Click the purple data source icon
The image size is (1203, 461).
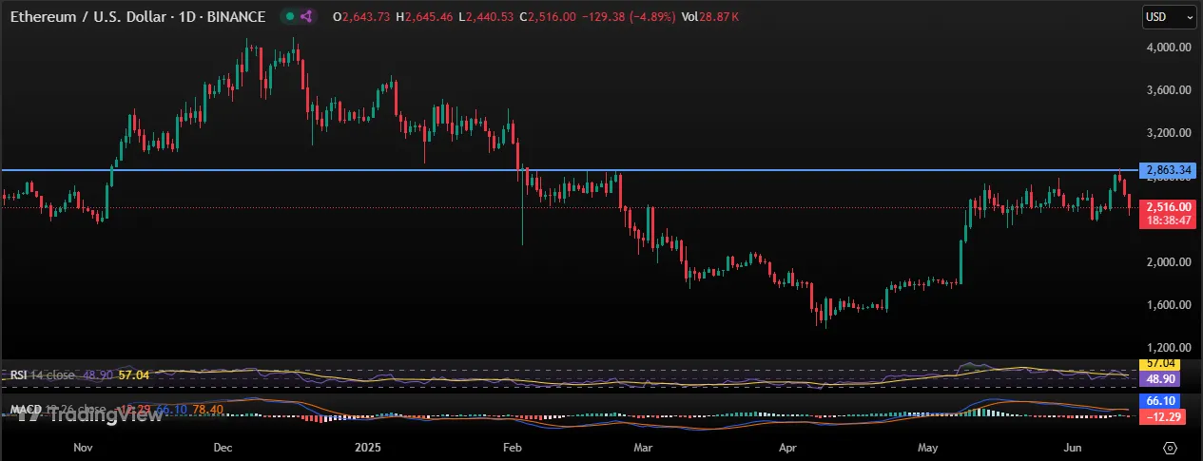tap(305, 17)
